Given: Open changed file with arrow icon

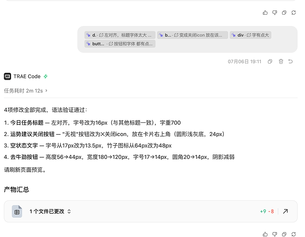Looking at the screenshot, I should tap(286, 211).
